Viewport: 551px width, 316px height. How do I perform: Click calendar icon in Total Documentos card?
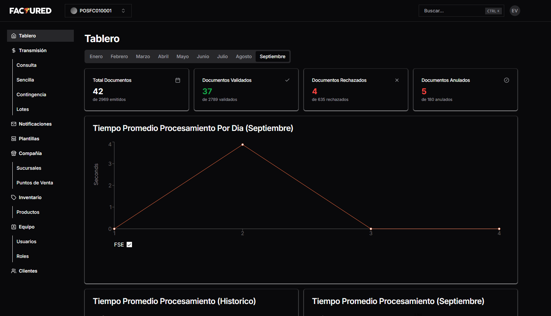tap(178, 80)
